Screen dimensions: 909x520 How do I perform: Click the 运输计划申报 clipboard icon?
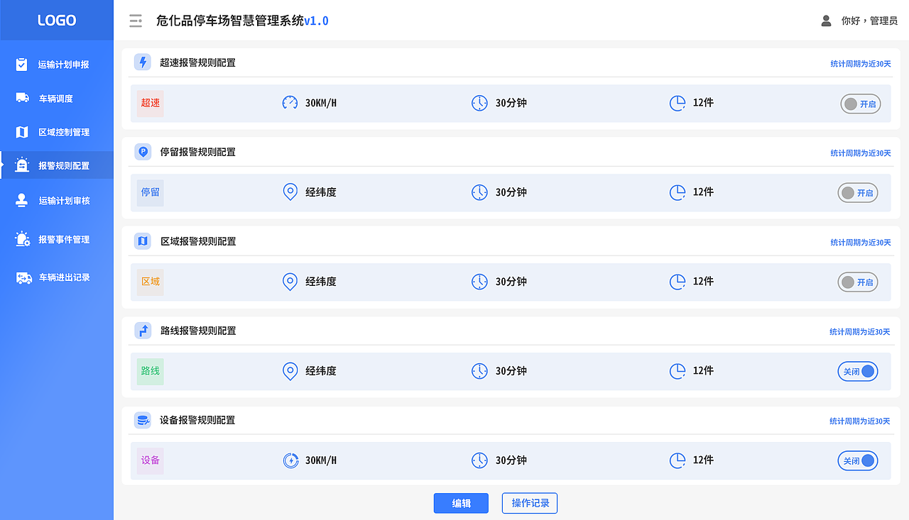point(22,65)
